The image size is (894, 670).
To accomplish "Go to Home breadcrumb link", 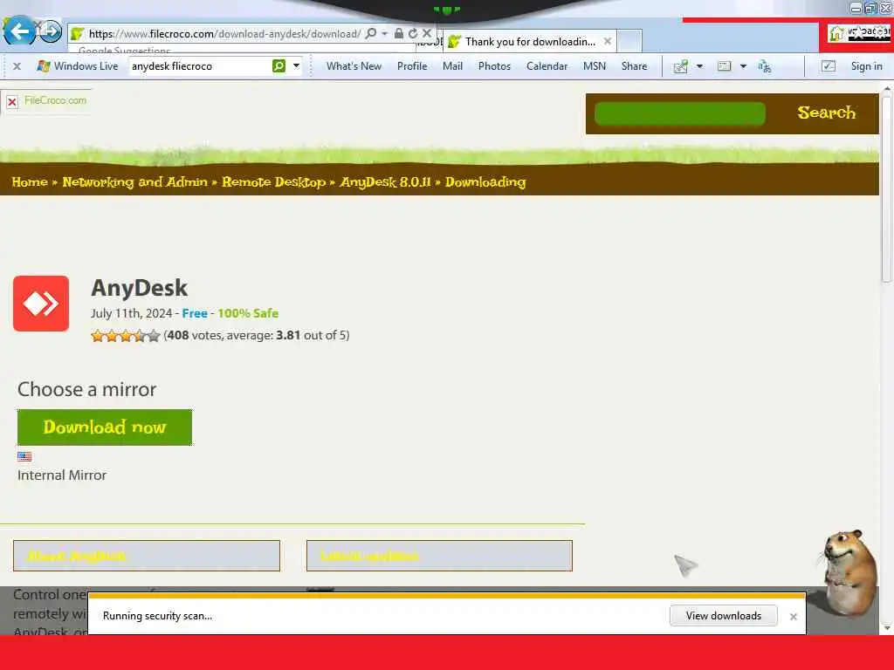I will pos(30,181).
